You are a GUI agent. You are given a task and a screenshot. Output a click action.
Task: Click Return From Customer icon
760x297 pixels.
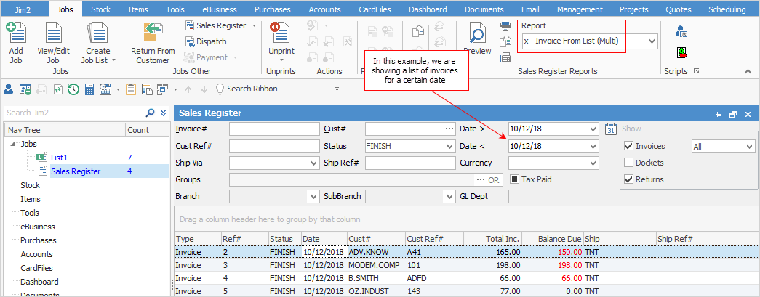click(x=153, y=34)
